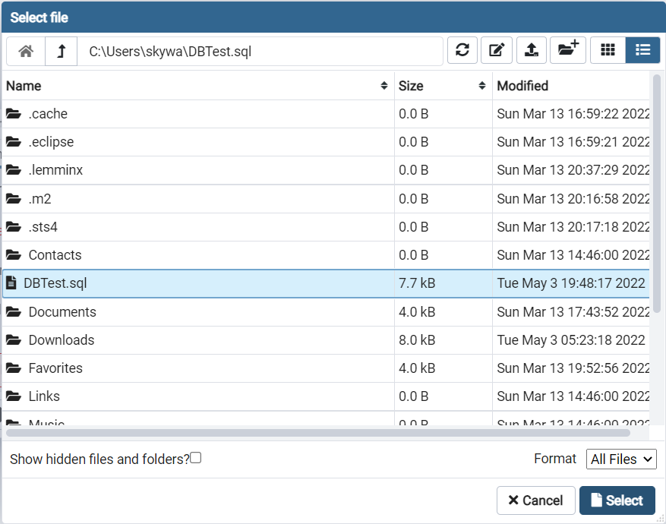Refresh the file listing
Screen dimensions: 666x524
462,50
